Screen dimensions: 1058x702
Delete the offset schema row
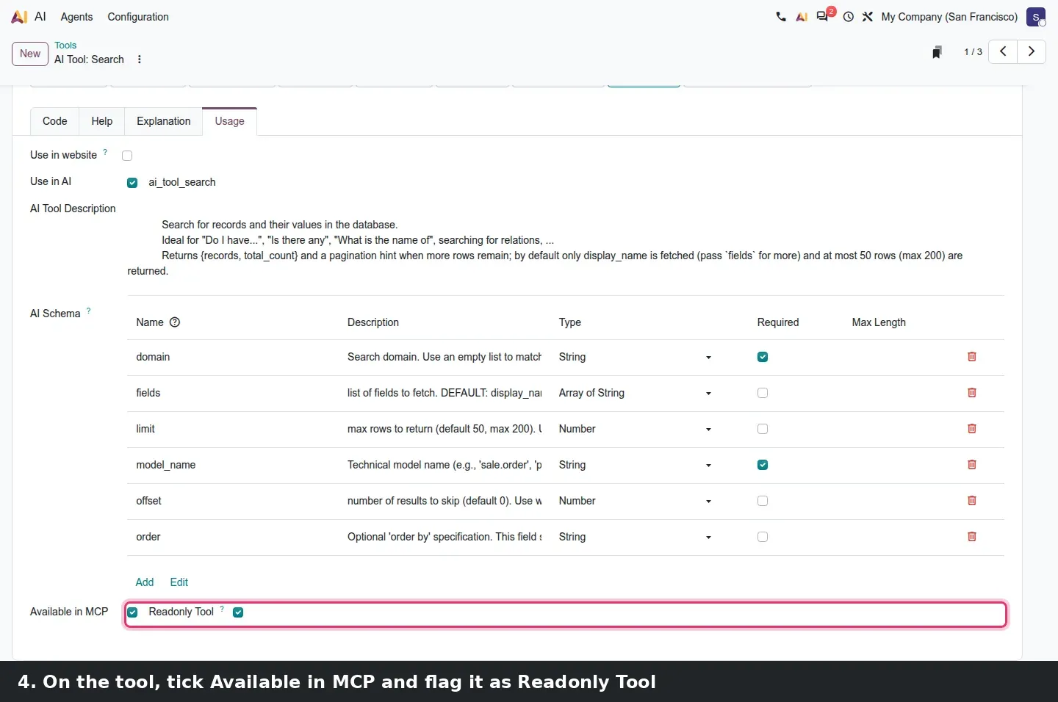click(972, 501)
